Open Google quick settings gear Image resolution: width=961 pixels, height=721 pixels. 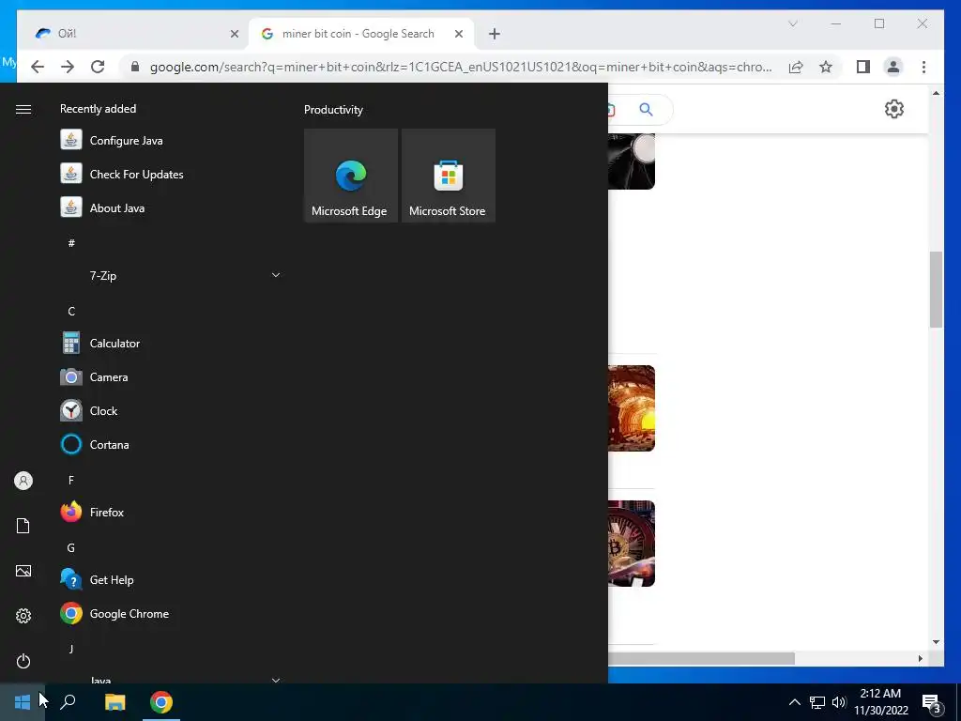(x=894, y=109)
